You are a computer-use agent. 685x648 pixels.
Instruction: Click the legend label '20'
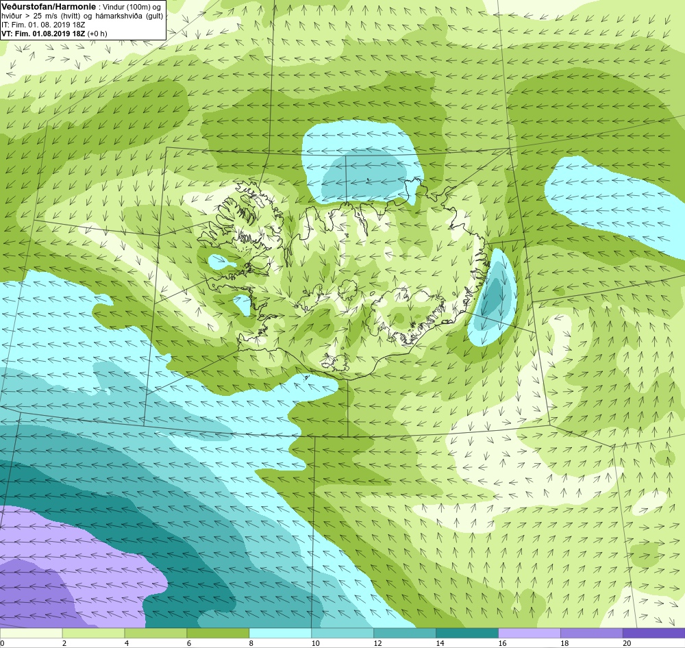[x=627, y=643]
